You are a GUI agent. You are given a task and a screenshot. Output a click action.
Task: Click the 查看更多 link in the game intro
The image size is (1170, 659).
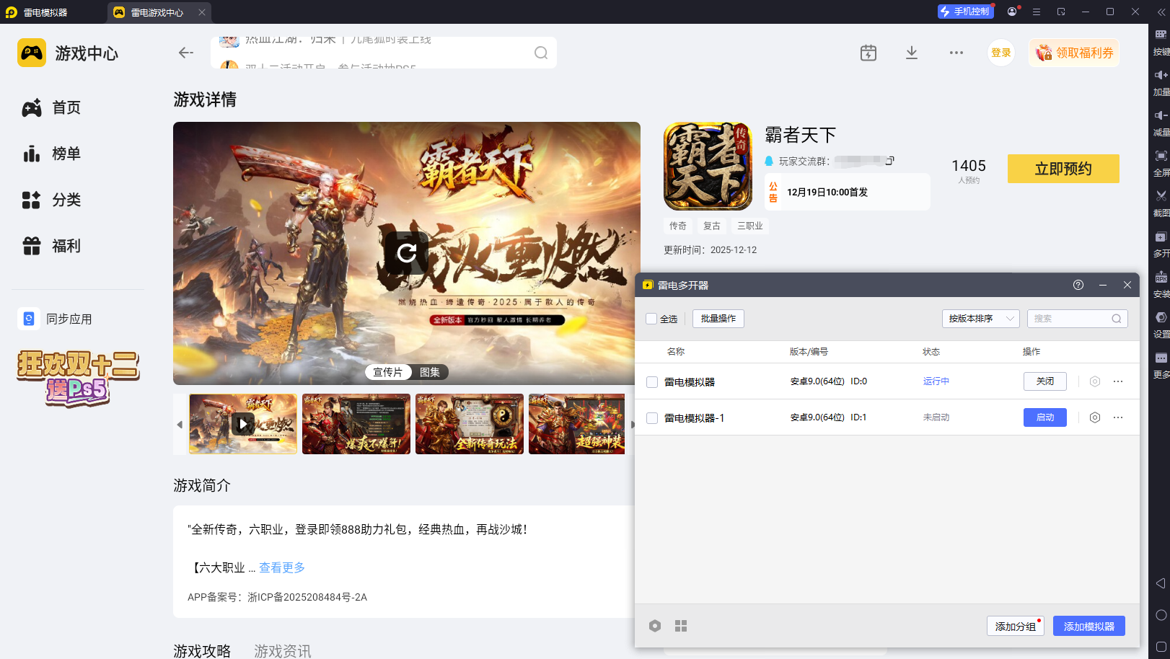(282, 567)
